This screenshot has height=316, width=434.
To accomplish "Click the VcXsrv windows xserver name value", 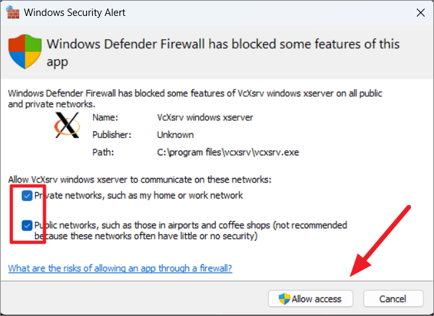I will point(205,118).
